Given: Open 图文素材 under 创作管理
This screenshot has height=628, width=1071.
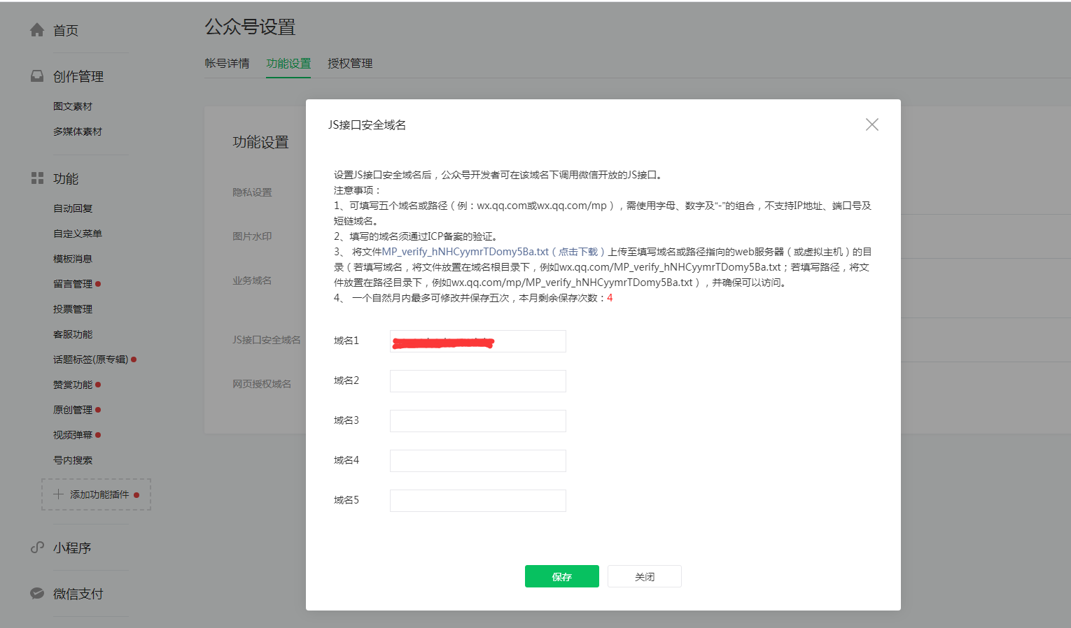Looking at the screenshot, I should coord(72,106).
